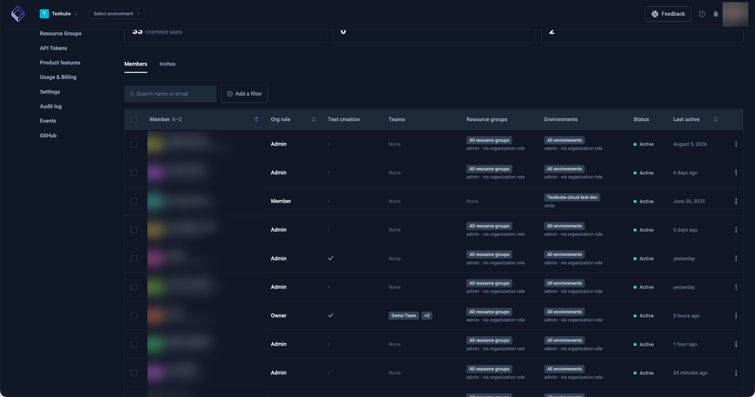Select checkbox for the Owner row

click(x=134, y=316)
